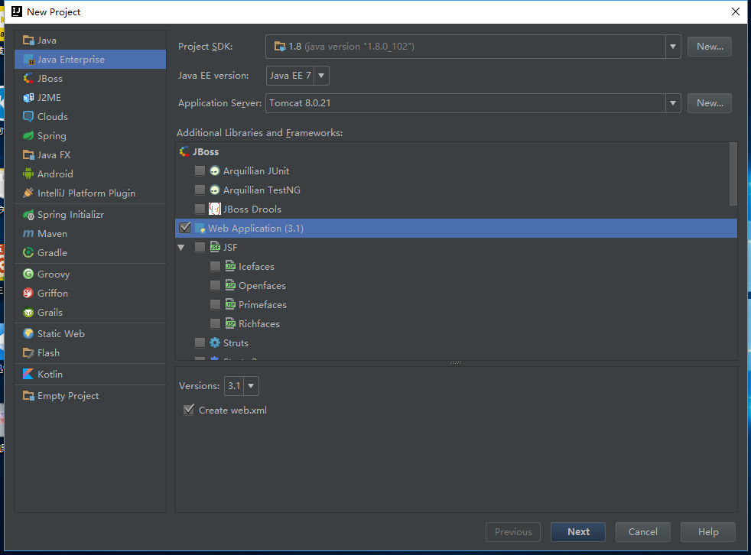Select the Maven project type label
The image size is (751, 555).
[52, 234]
